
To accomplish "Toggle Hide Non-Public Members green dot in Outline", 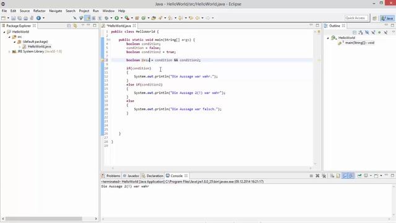I will [x=379, y=32].
